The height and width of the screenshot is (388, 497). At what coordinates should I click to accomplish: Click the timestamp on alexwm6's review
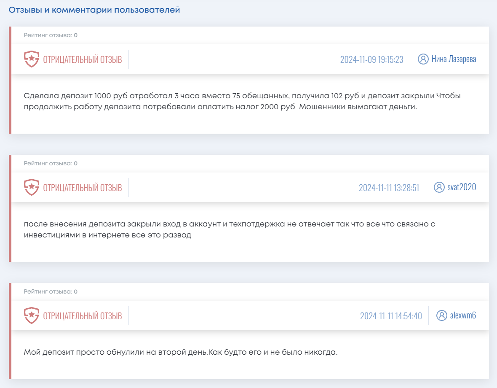point(392,315)
